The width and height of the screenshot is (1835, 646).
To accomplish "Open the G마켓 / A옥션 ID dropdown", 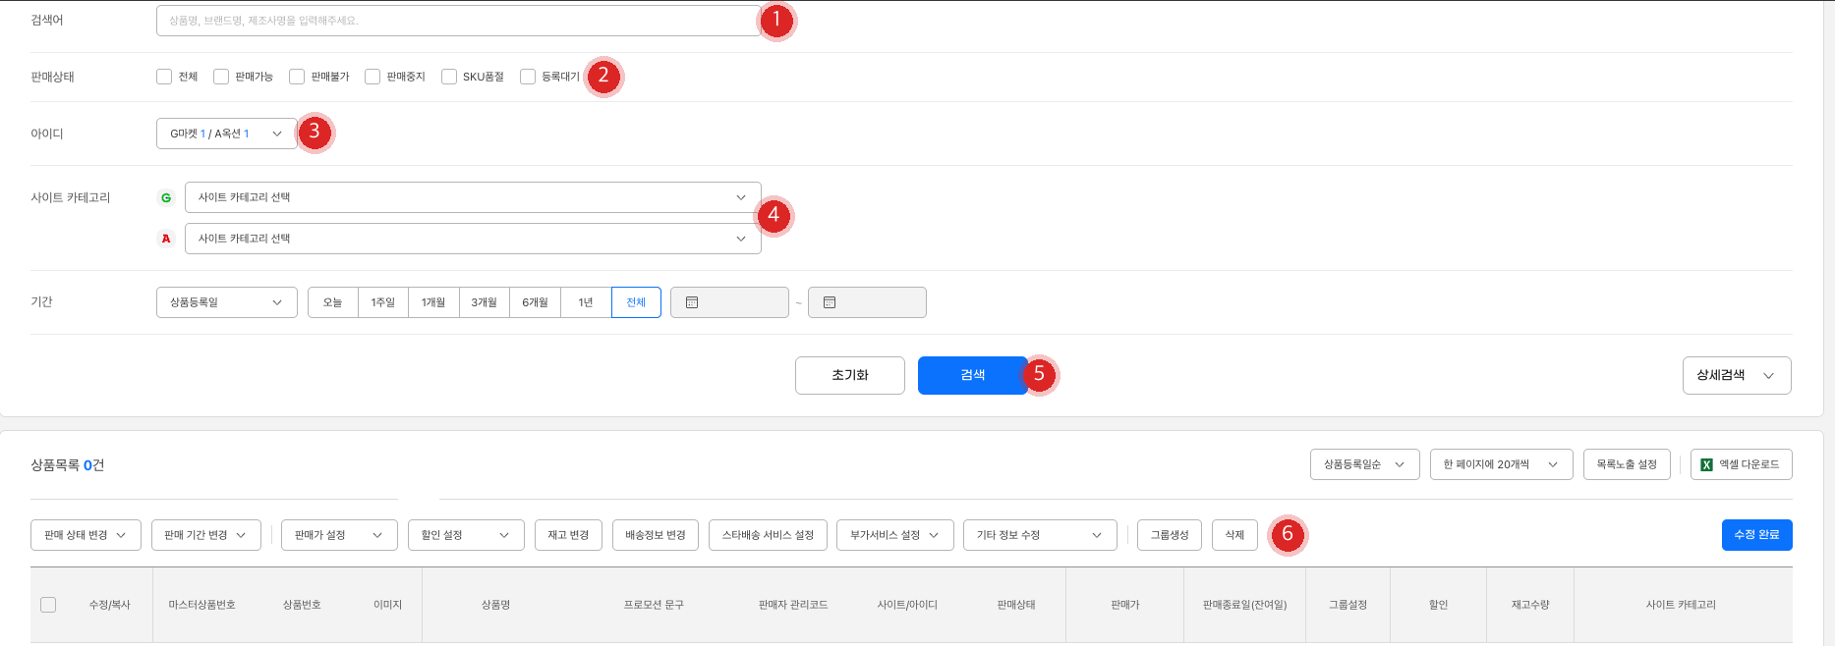I will pos(227,134).
